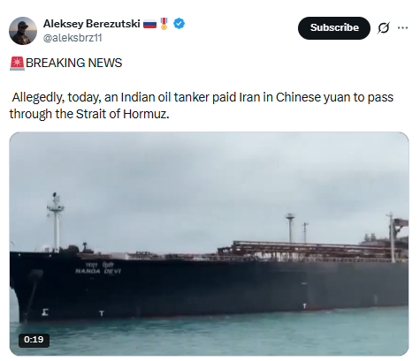
Task: Click the blue verified checkmark badge
Action: tap(179, 24)
